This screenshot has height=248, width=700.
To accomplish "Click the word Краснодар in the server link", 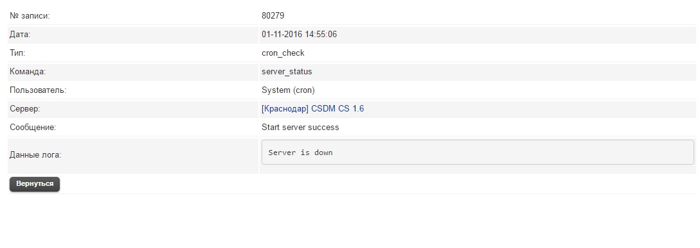I will (285, 109).
